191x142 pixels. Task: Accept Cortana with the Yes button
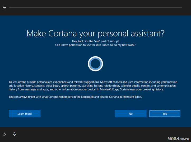point(165,114)
